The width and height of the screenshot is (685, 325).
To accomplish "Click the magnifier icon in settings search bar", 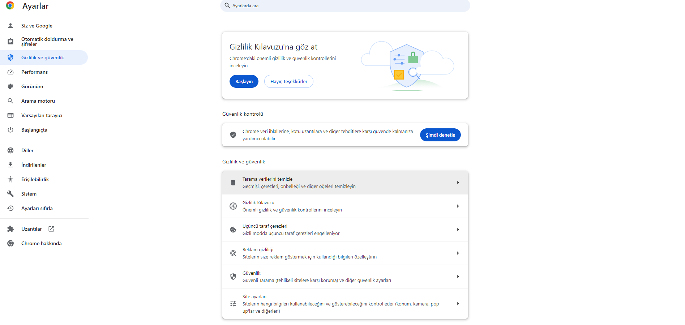I will pyautogui.click(x=227, y=5).
